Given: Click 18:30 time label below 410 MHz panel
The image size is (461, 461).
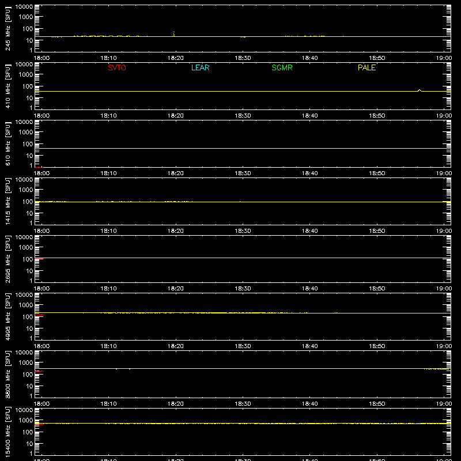Looking at the screenshot, I should click(243, 116).
